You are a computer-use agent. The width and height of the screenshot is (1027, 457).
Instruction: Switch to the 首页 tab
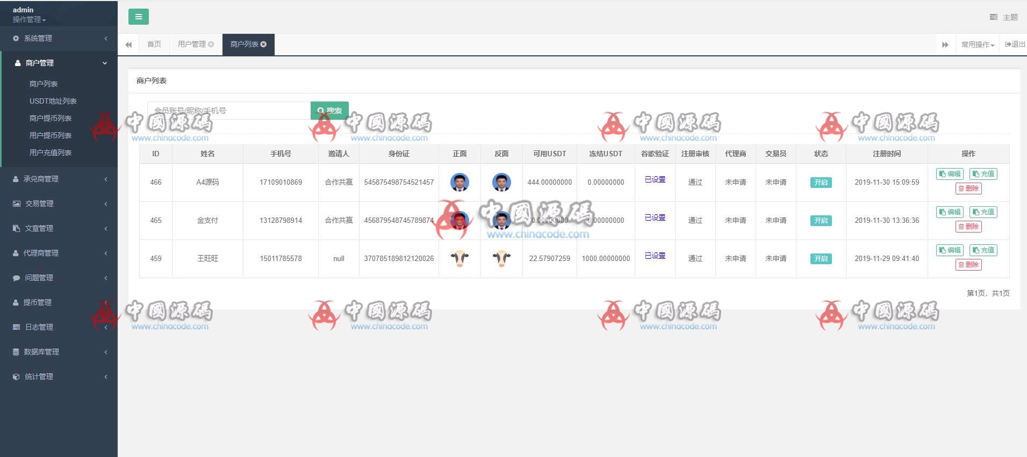click(x=154, y=44)
